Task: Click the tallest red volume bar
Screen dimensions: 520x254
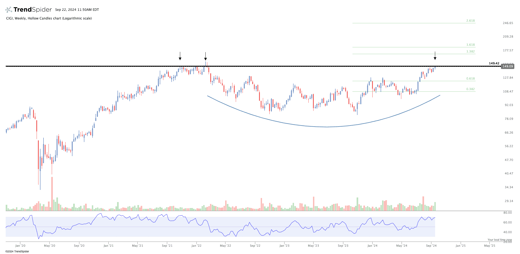Action: [52, 193]
